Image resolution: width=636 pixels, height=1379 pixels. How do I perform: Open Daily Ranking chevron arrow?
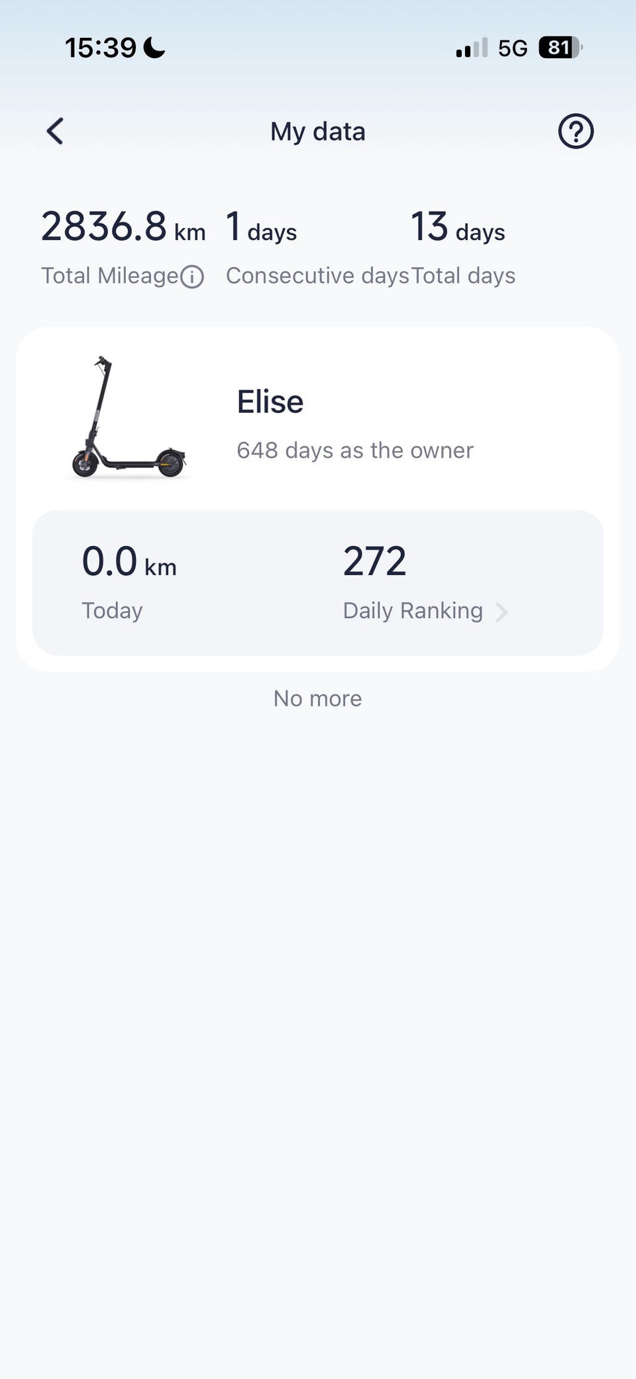(502, 612)
